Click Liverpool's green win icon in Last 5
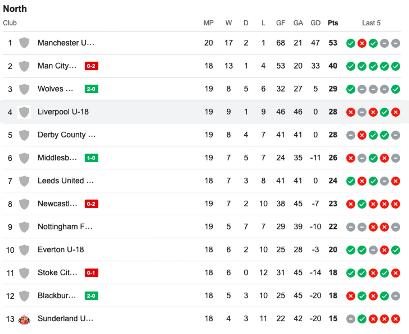The image size is (409, 334). point(384,112)
